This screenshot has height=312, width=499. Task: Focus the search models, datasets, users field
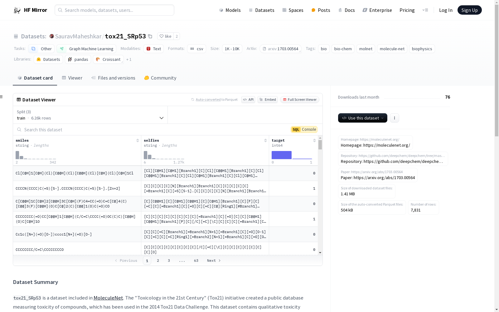pyautogui.click(x=114, y=10)
